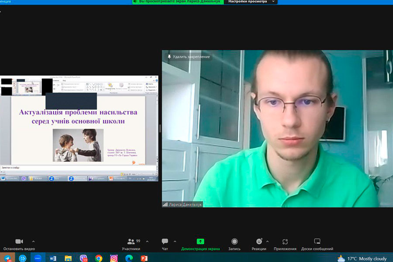
Task: Open Microsoft Word from the taskbar
Action: 53,258
